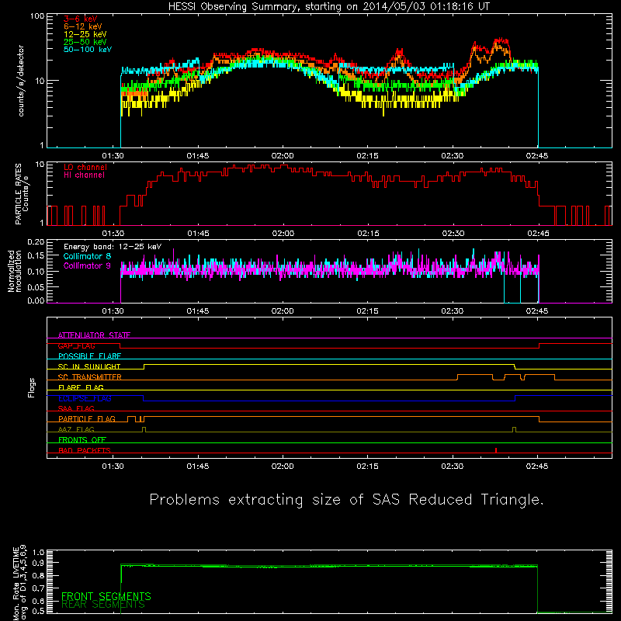This screenshot has height=621, width=621.
Task: Click the red BAD_PACKETS tick mark
Action: point(496,450)
